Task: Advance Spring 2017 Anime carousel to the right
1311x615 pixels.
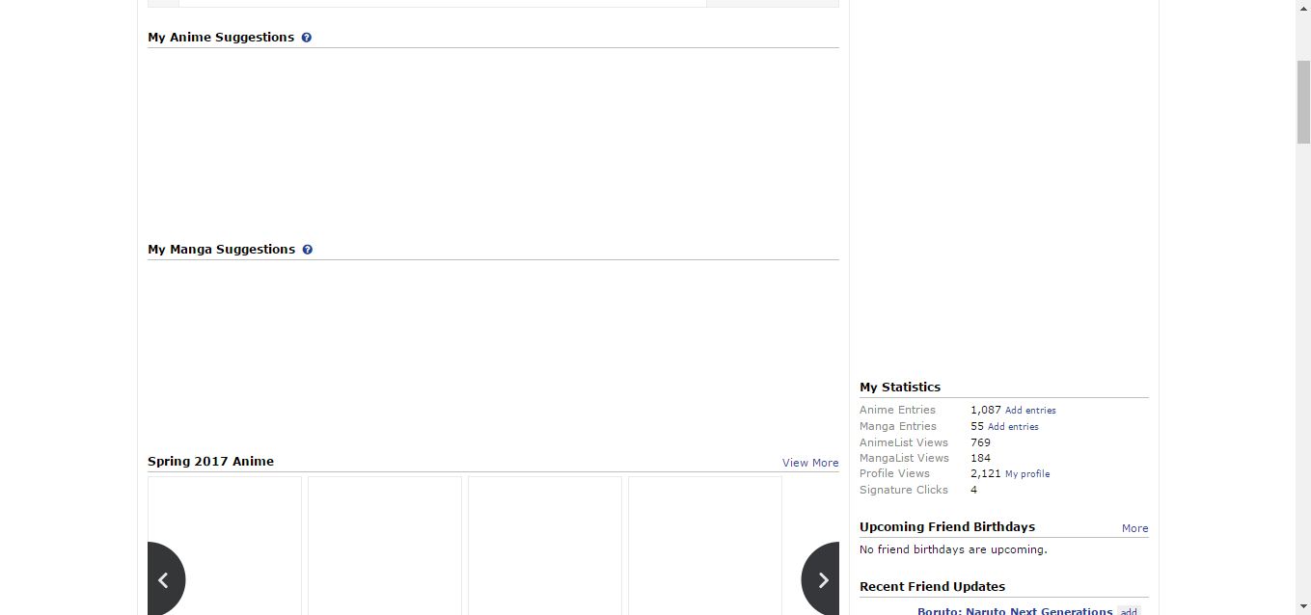Action: click(822, 579)
